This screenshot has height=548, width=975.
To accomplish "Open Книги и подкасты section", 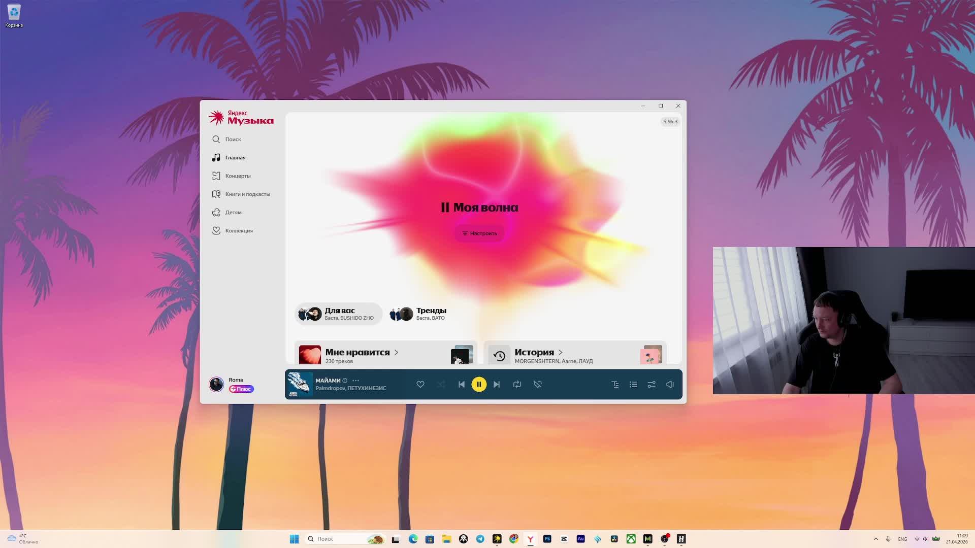I will [247, 194].
